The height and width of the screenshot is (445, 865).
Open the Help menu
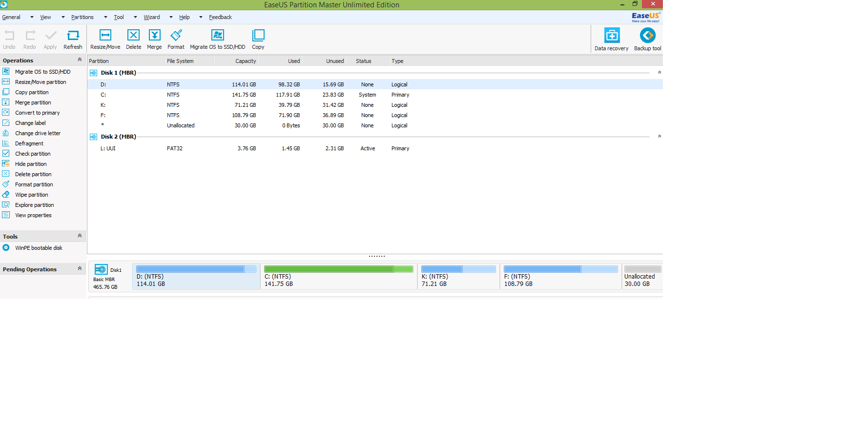[x=185, y=17]
